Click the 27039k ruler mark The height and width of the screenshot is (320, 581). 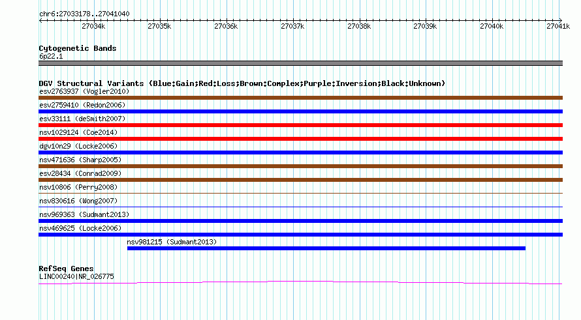click(425, 26)
